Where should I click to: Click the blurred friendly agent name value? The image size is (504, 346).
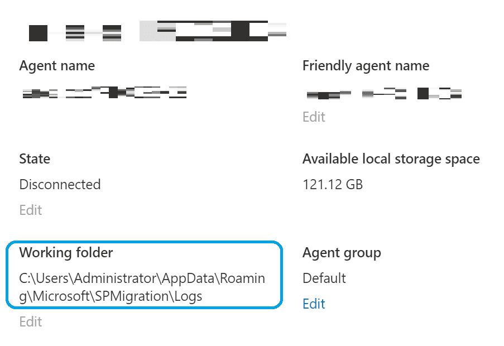[x=384, y=93]
